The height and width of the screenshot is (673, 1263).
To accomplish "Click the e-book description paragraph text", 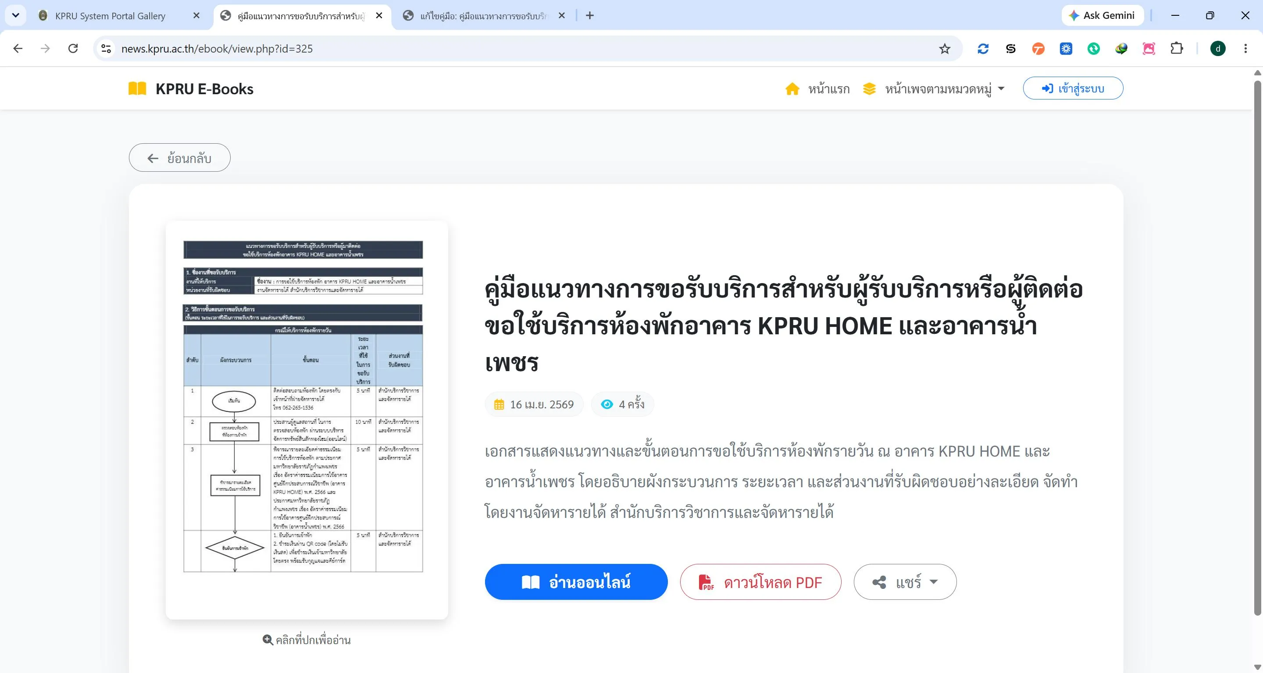I will pyautogui.click(x=781, y=482).
